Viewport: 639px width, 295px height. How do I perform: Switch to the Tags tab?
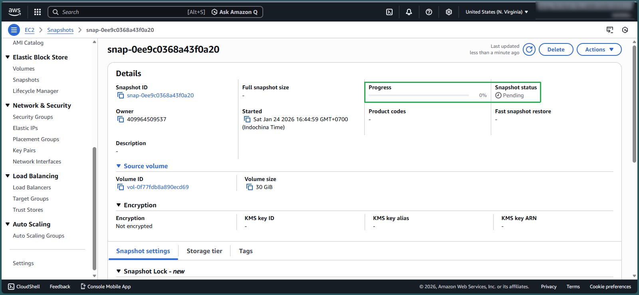coord(246,251)
